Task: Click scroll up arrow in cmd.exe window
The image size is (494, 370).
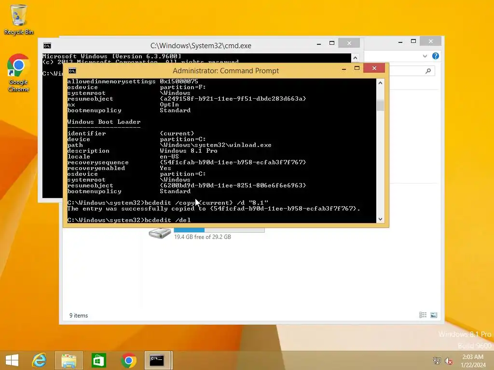Action: click(x=356, y=58)
